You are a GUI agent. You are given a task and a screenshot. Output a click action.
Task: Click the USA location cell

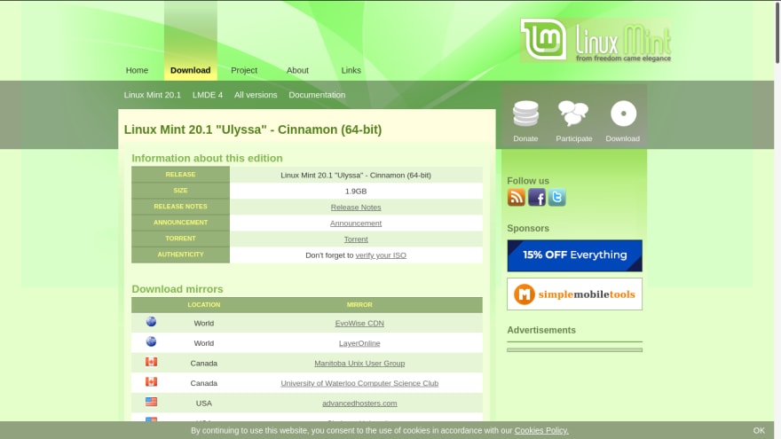tap(204, 403)
